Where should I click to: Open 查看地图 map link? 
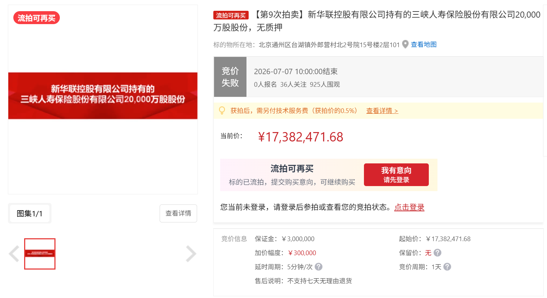coord(424,44)
